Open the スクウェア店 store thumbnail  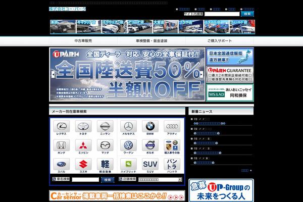pyautogui.click(x=114, y=27)
